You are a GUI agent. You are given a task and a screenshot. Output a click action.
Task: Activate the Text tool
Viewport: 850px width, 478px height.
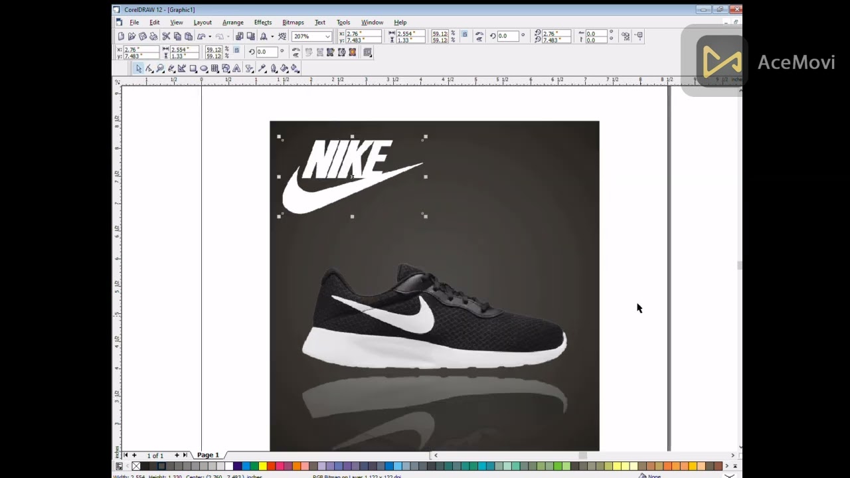[x=237, y=68]
